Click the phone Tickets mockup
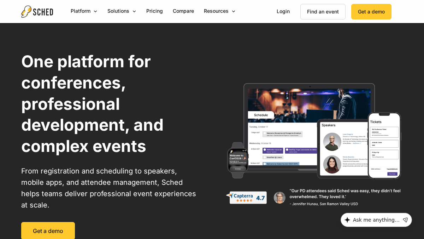Image resolution: width=424 pixels, height=239 pixels. [x=384, y=146]
